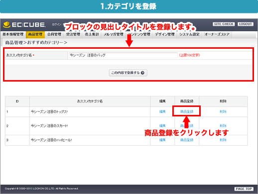Open the 商品管理 tab
The width and height of the screenshot is (258, 194).
click(x=35, y=34)
